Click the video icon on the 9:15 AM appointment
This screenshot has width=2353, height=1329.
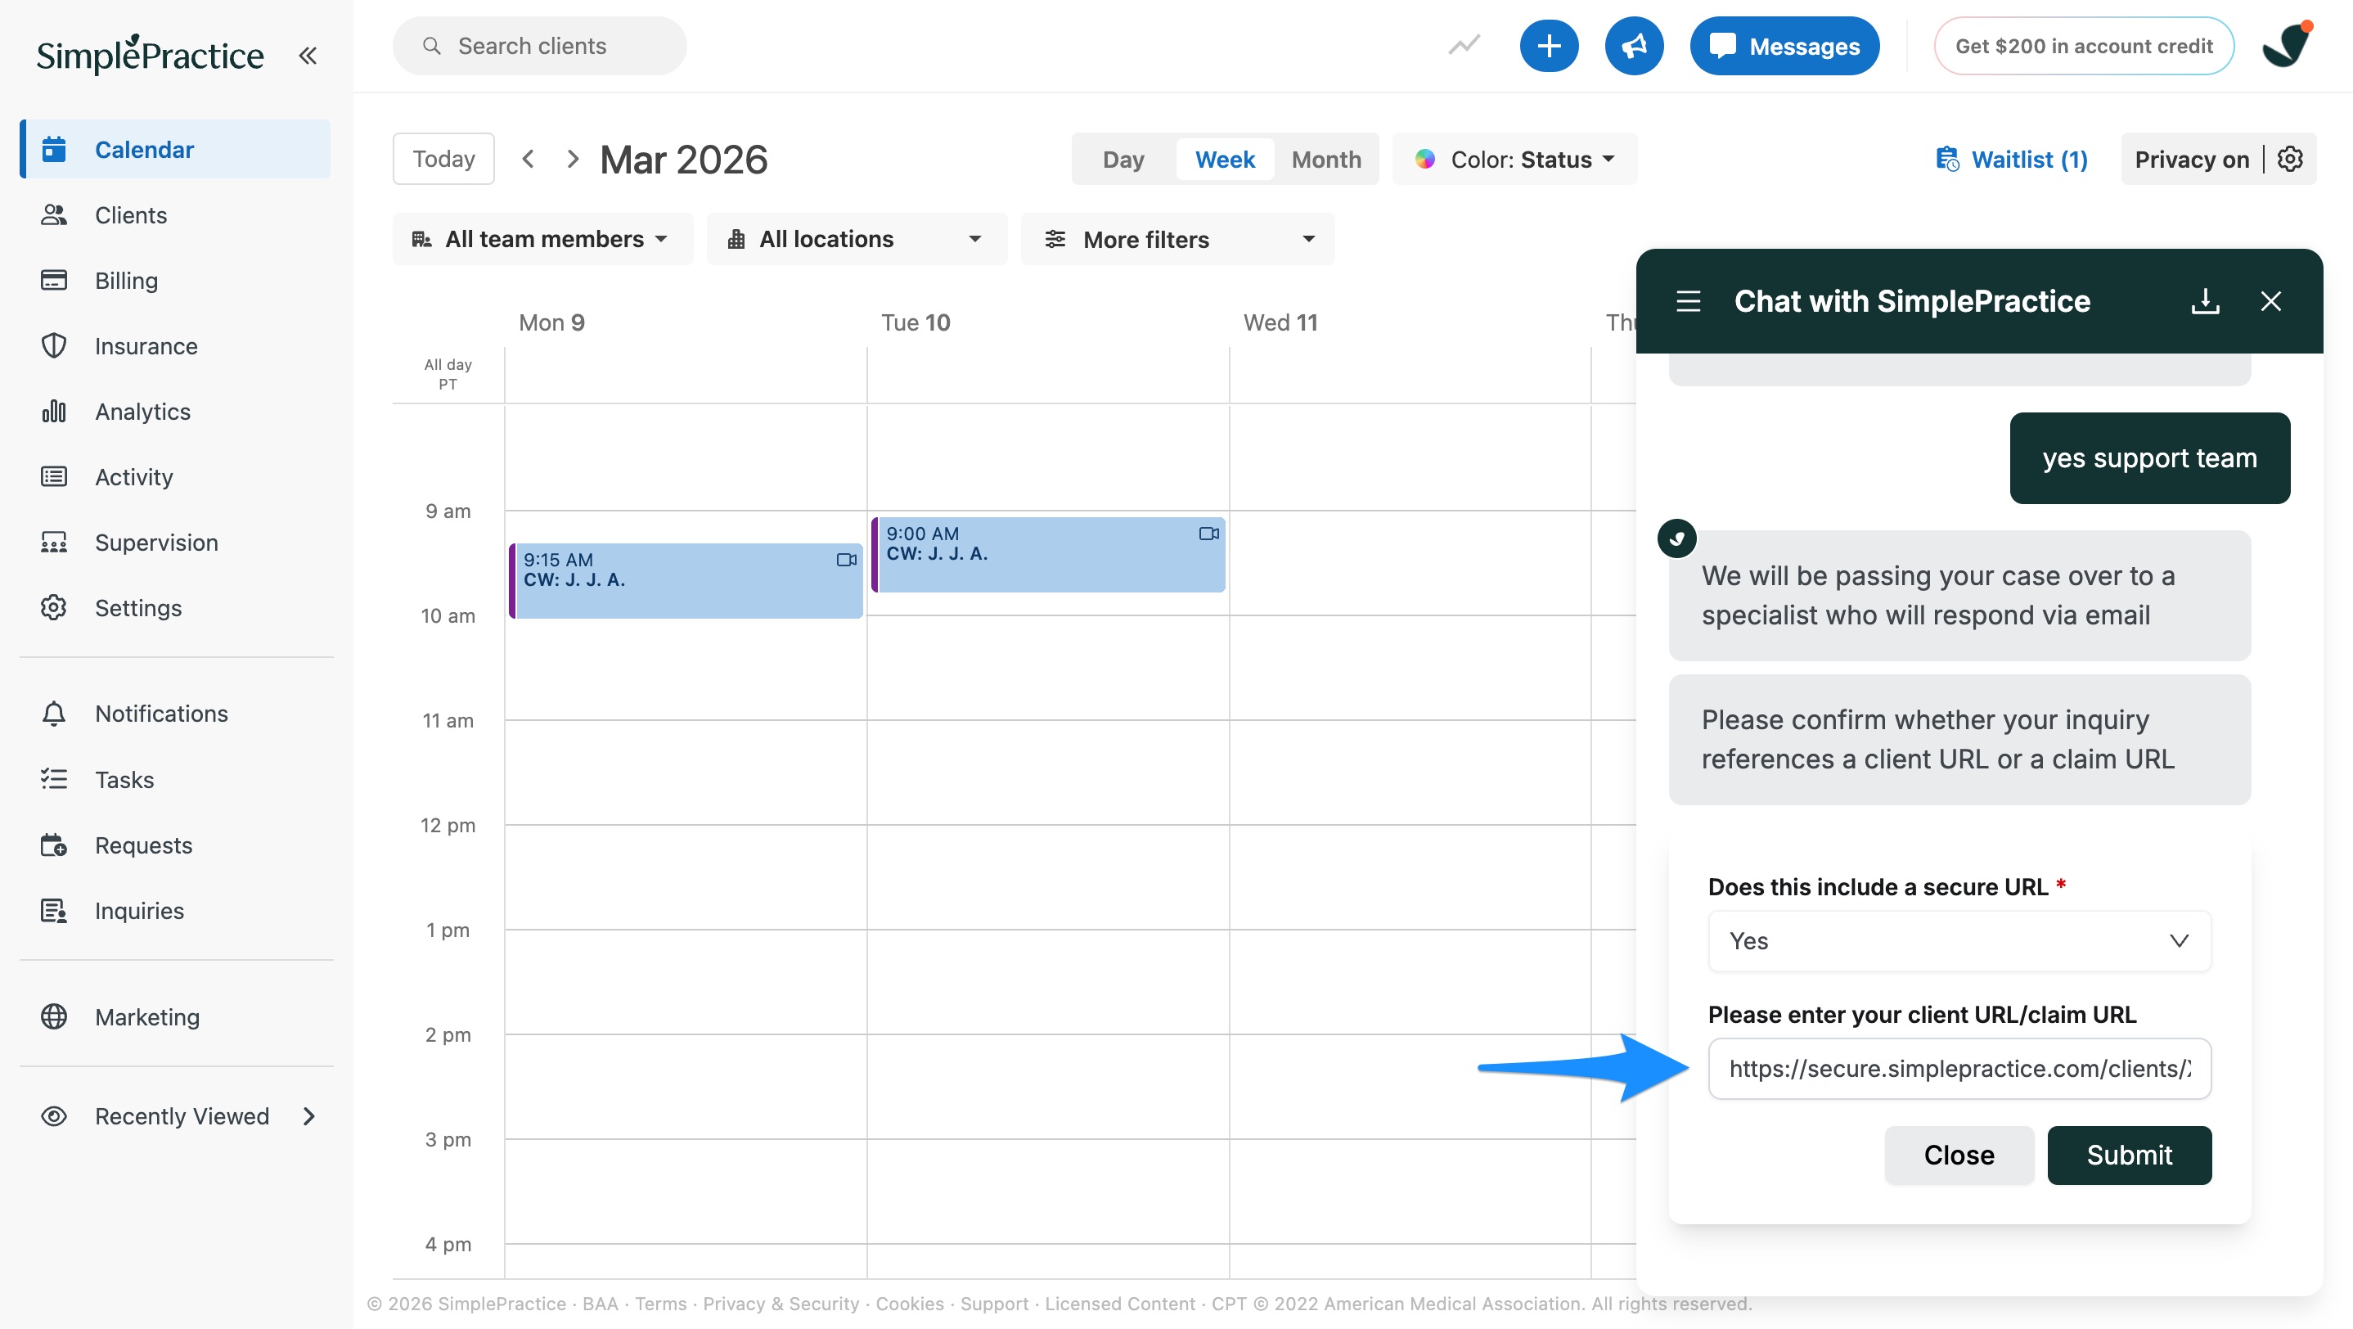click(x=846, y=559)
